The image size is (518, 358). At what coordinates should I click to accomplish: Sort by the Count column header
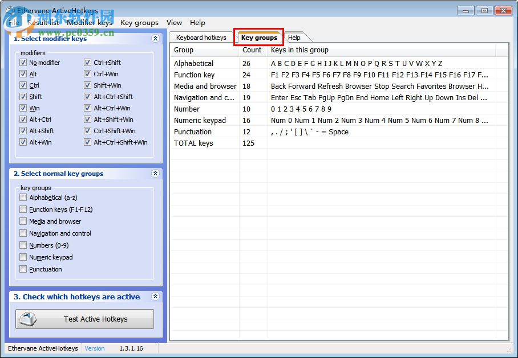pyautogui.click(x=253, y=50)
